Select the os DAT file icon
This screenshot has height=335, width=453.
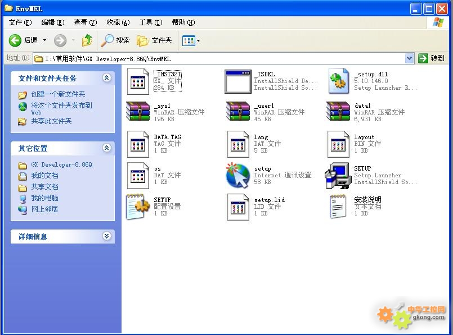pos(138,176)
